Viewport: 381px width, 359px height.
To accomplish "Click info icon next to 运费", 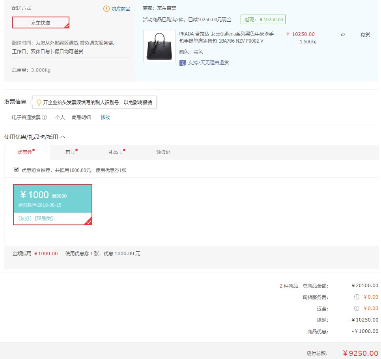I will pyautogui.click(x=357, y=308).
